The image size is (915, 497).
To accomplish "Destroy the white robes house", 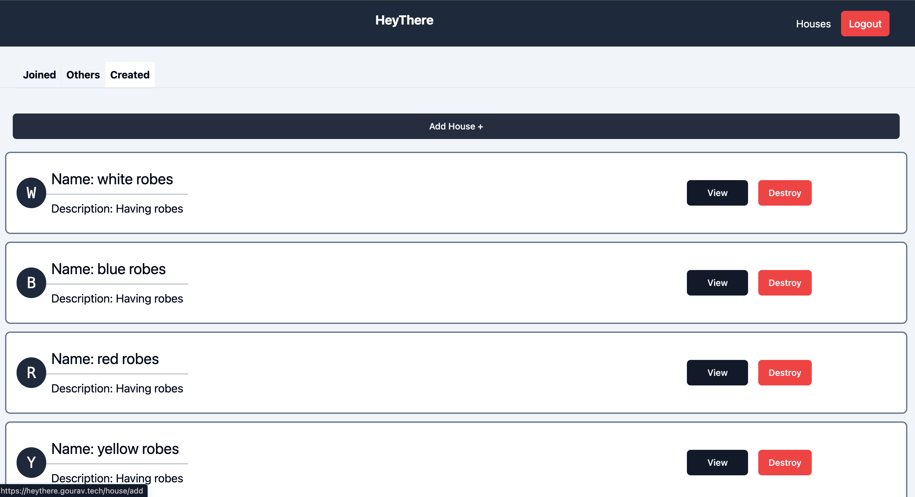I will (785, 193).
